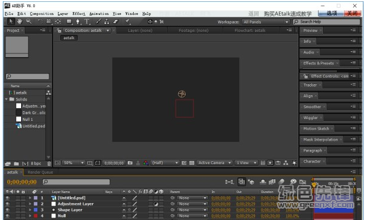Click the 8 bpc color depth button

36,163
